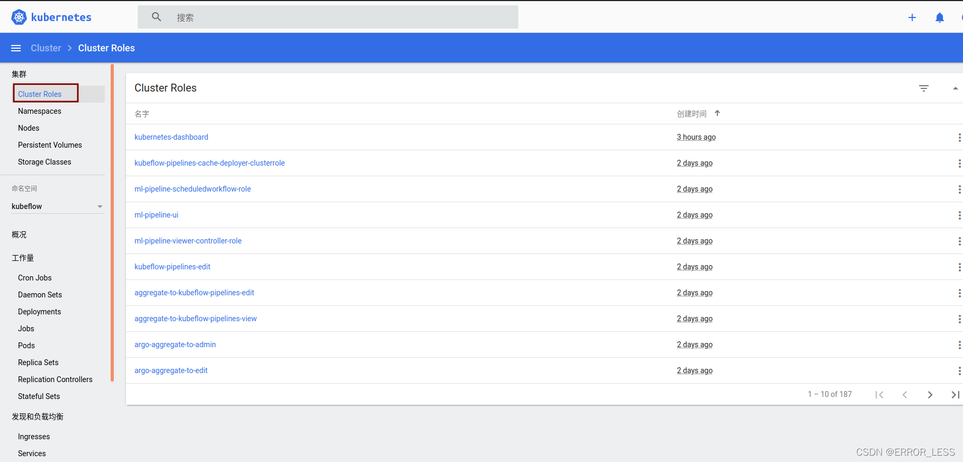Image resolution: width=963 pixels, height=462 pixels.
Task: Click the search input field
Action: coord(339,17)
